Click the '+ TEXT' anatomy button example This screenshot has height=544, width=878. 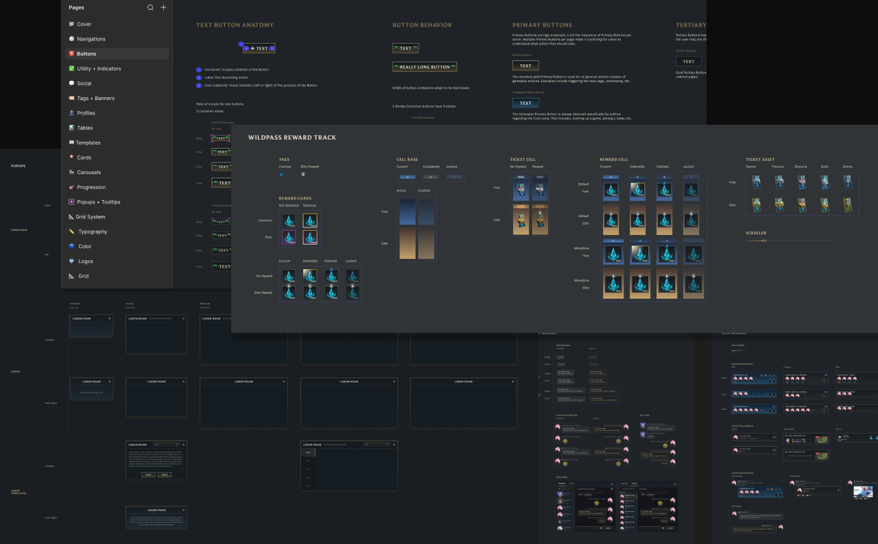tap(259, 49)
